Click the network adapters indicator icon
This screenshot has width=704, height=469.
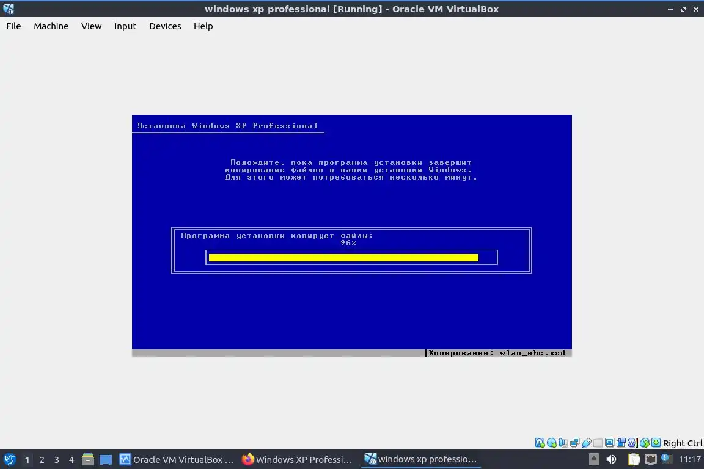click(x=574, y=443)
